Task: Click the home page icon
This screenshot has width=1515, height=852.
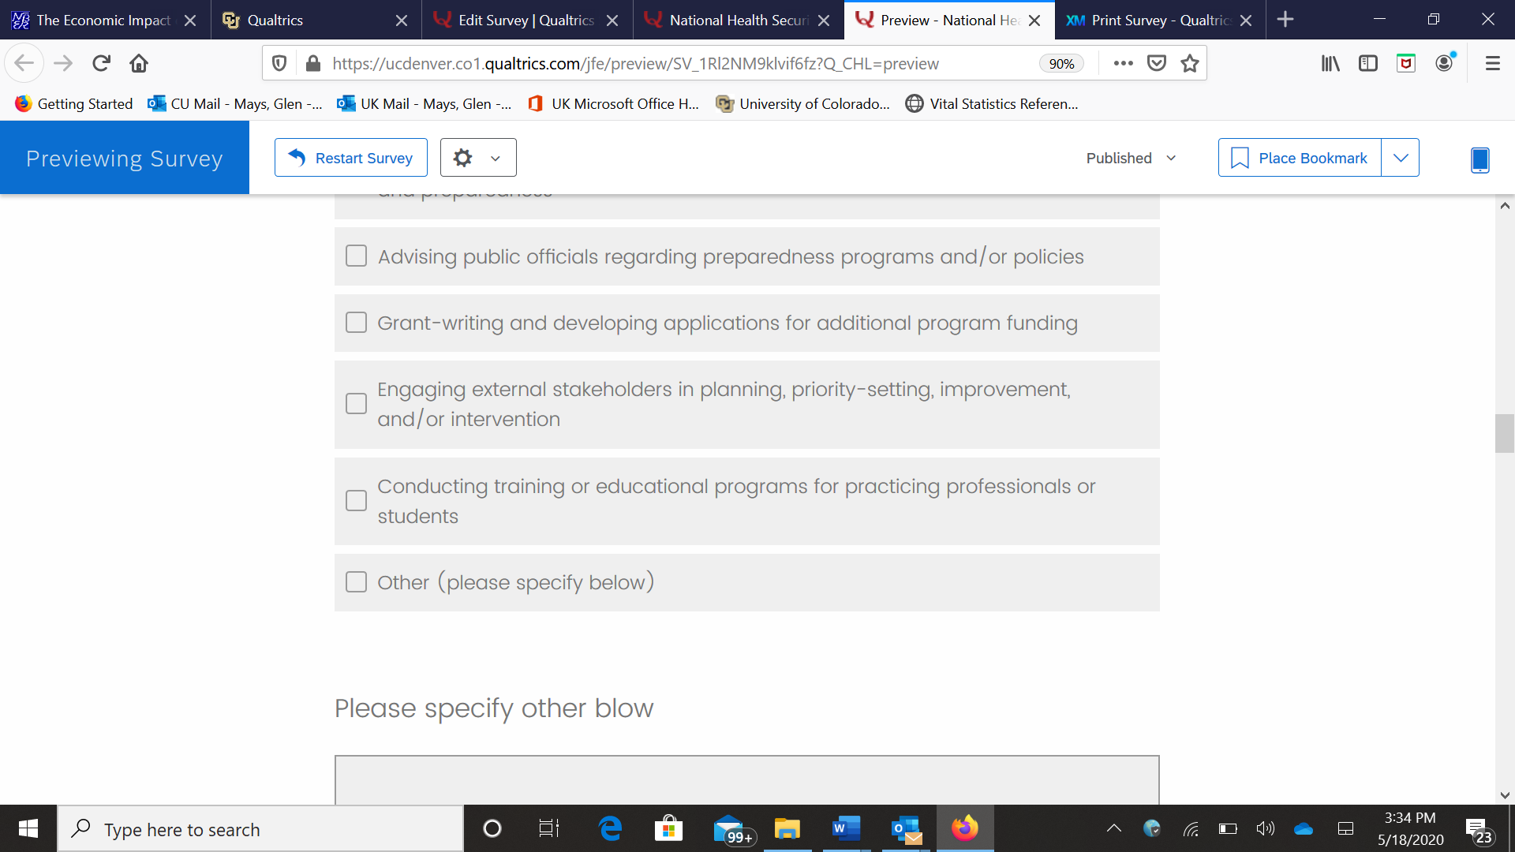Action: (x=139, y=63)
